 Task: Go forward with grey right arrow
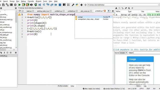[85, 5]
